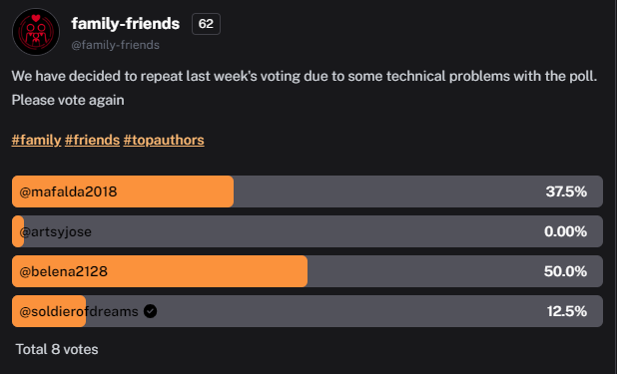Screen dimensions: 617x374
Task: Click the orange filled bar for mafalda2018
Action: 123,191
